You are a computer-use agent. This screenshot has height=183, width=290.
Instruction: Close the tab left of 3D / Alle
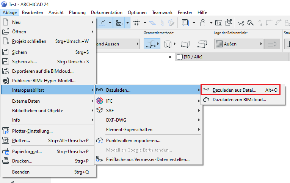point(171,58)
